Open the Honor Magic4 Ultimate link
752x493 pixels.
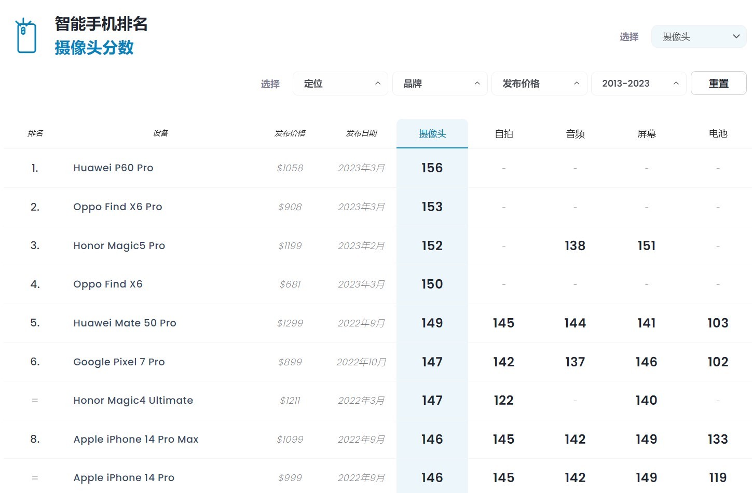(133, 401)
